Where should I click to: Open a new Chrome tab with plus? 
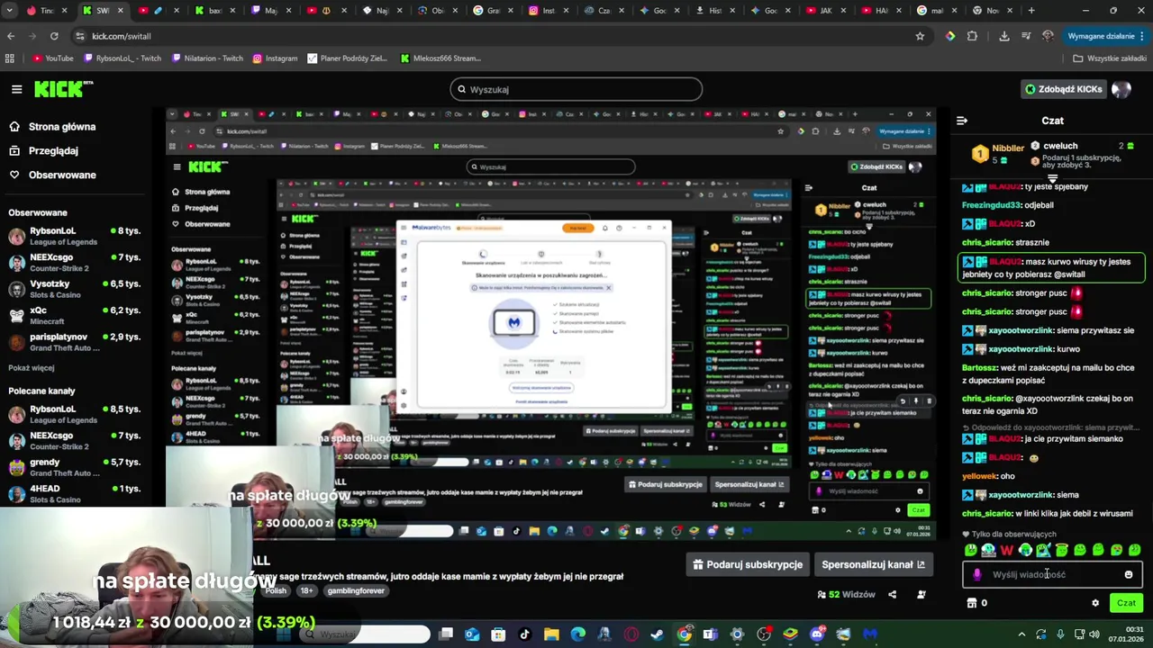coord(1031,11)
